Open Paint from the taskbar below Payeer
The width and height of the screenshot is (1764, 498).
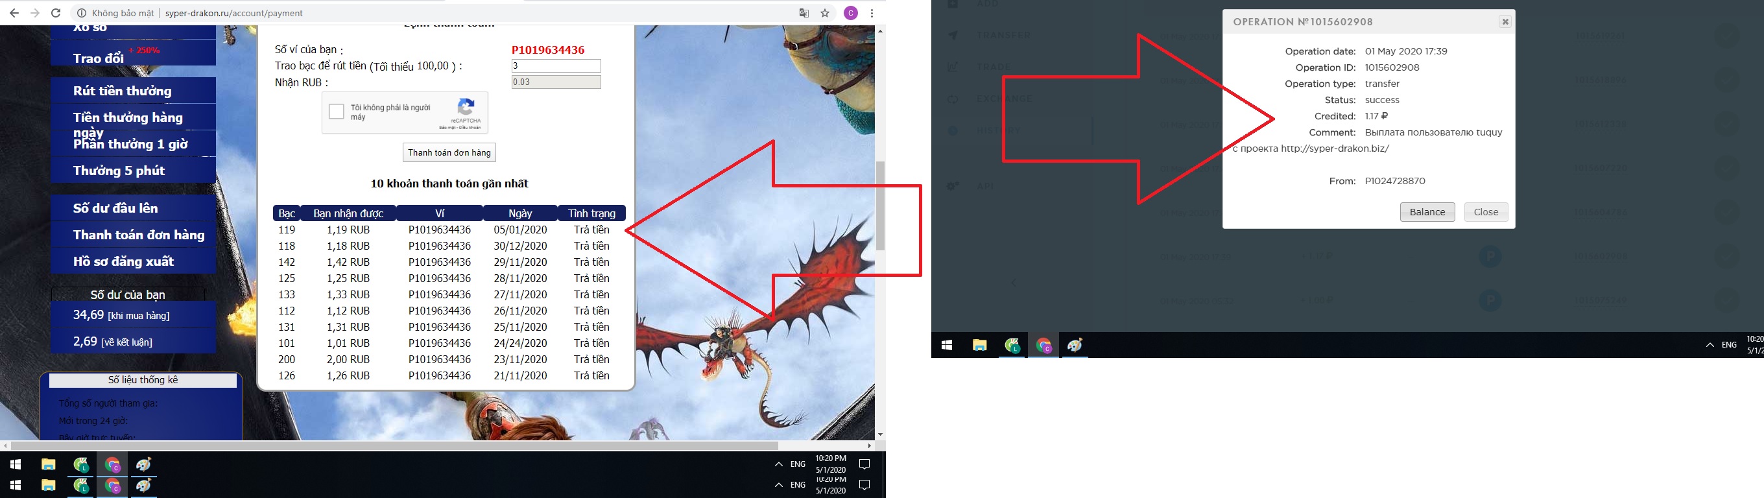coord(1075,345)
